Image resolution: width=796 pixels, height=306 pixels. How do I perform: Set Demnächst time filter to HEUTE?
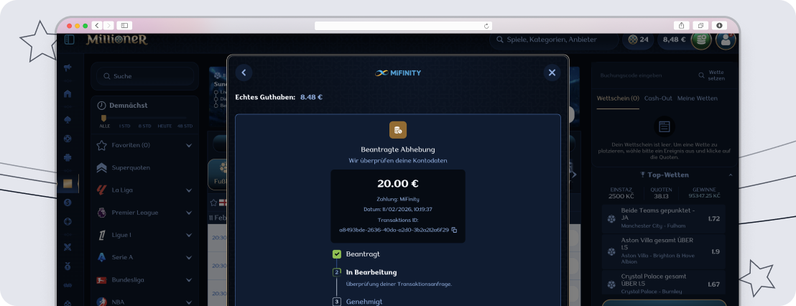pyautogui.click(x=165, y=126)
